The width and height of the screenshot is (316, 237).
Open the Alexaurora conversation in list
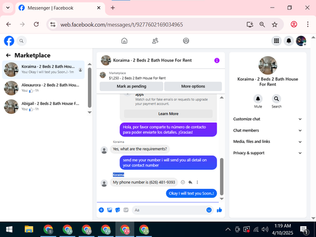(x=44, y=88)
